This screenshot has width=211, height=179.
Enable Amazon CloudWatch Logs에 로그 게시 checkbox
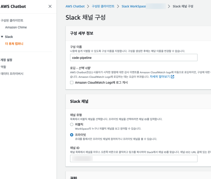click(x=72, y=83)
